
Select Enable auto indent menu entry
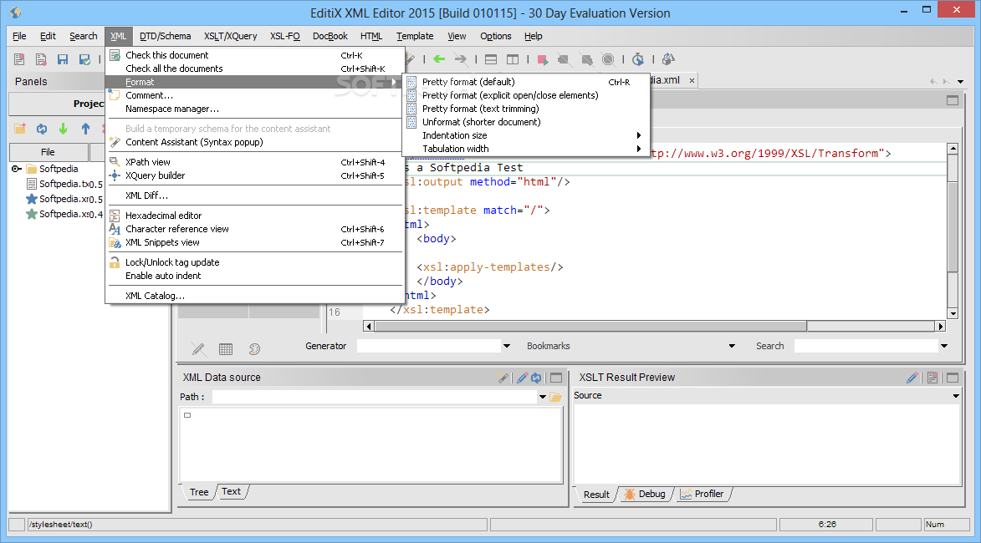point(254,276)
